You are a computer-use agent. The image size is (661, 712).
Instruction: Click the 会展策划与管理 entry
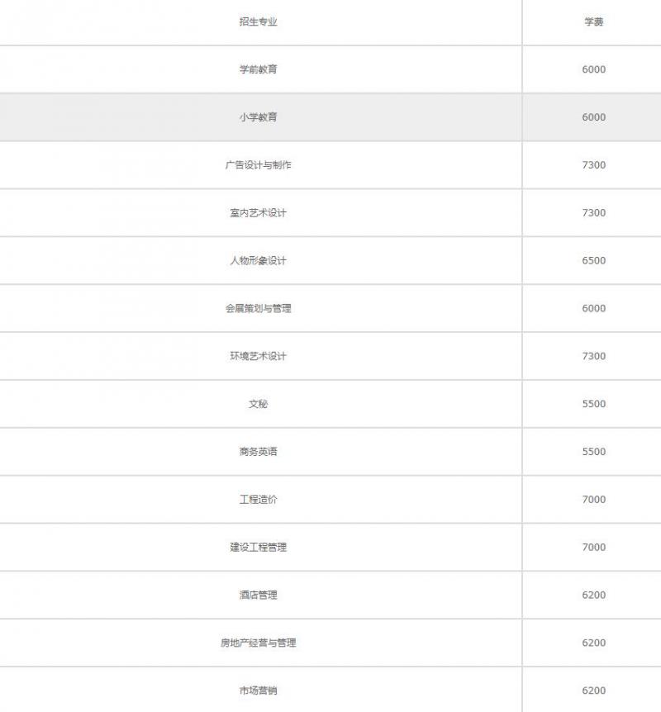(x=259, y=309)
